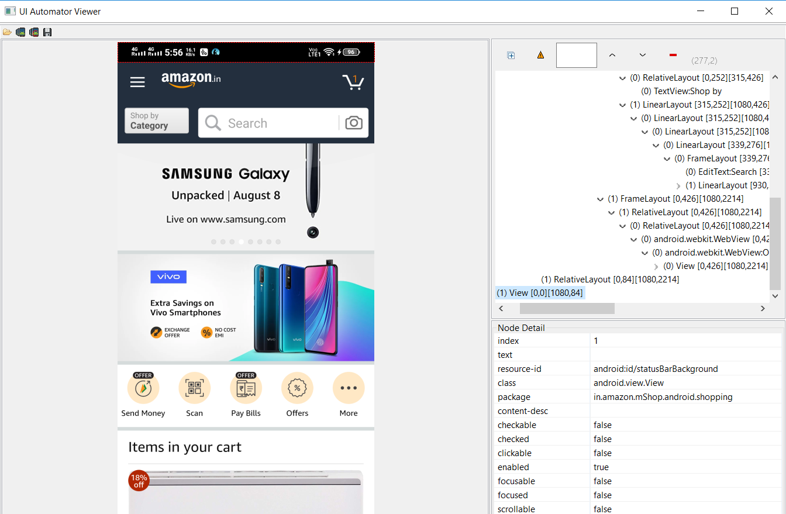Click the android:id/statusBarBackground resource-id value

(656, 369)
